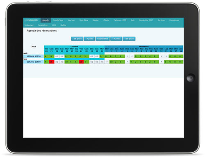Click the -28 jours button
Screen dimensions: 205x157
[77, 39]
